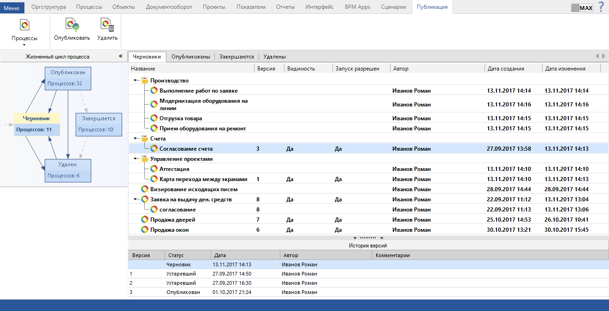The image size is (609, 311).
Task: Collapse the Заявка на выдачу ден. средств node
Action: tap(136, 200)
